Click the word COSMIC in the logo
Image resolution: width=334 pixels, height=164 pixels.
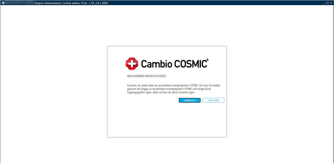(x=190, y=64)
